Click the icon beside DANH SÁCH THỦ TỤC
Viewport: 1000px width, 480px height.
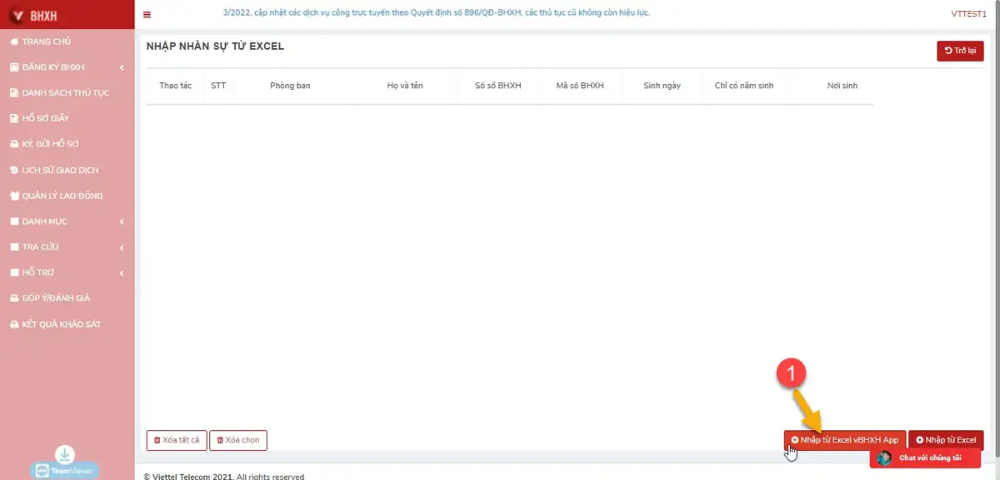(x=14, y=93)
